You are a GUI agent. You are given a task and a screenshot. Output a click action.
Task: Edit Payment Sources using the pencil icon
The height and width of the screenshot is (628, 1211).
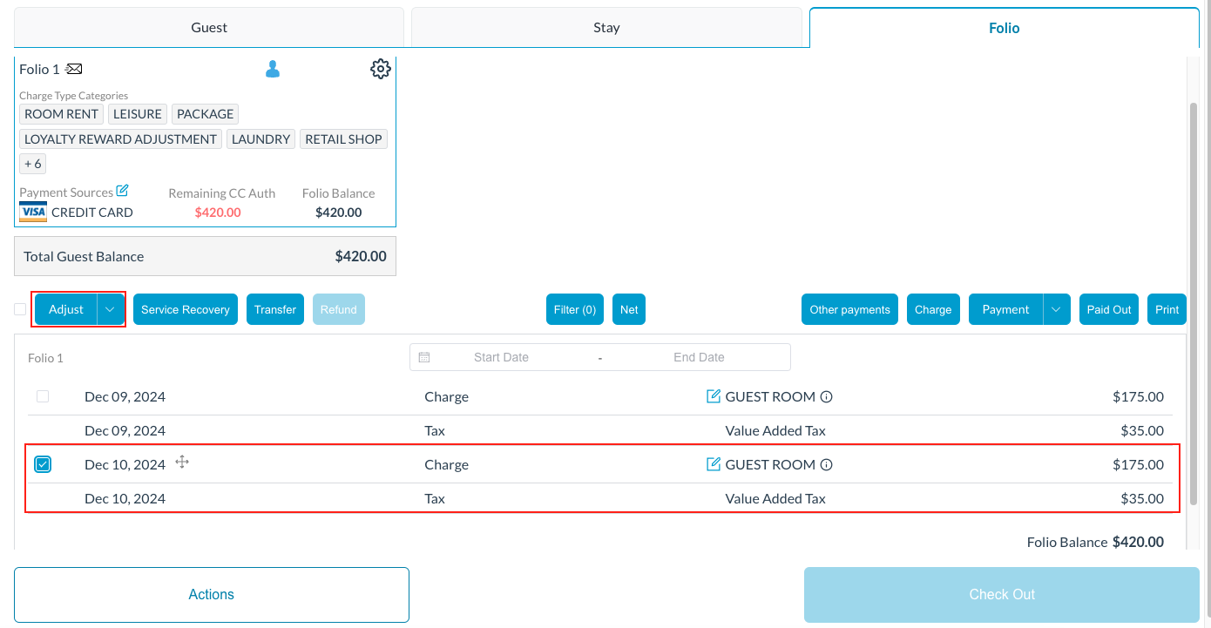click(x=121, y=190)
